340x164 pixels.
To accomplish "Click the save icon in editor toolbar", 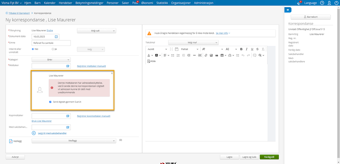I will pyautogui.click(x=176, y=49).
